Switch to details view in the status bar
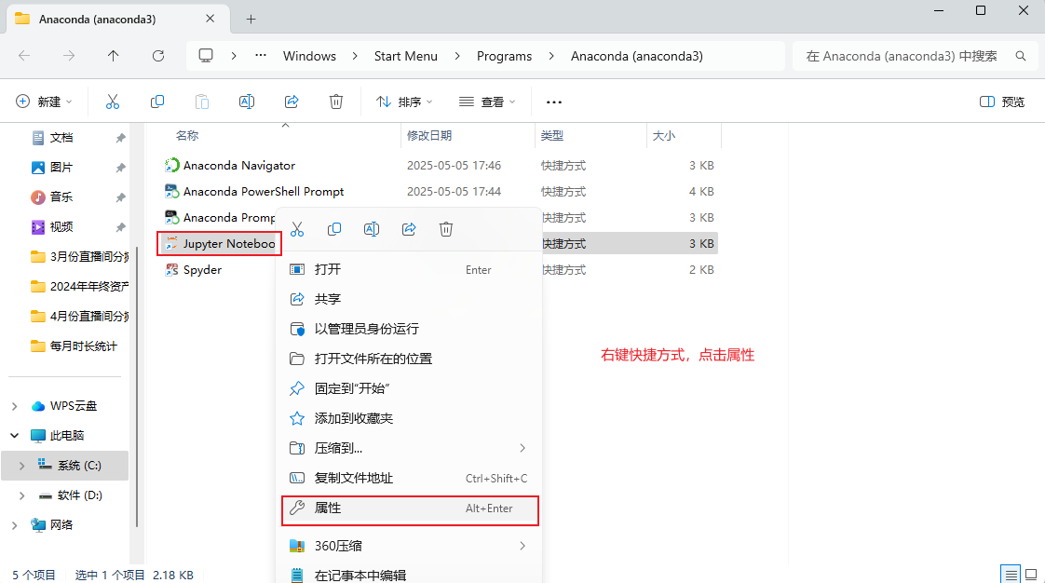 point(1011,575)
